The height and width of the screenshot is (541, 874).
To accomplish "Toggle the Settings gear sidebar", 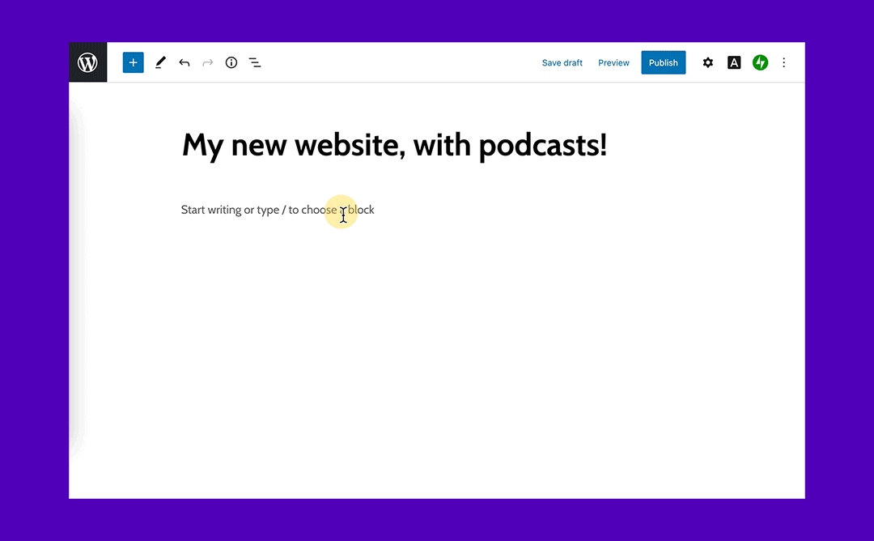I will 708,62.
